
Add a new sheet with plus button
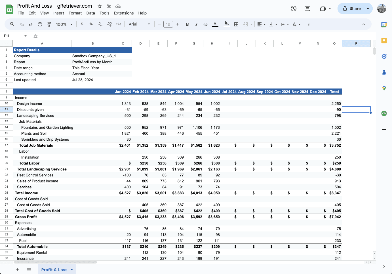(x=18, y=270)
